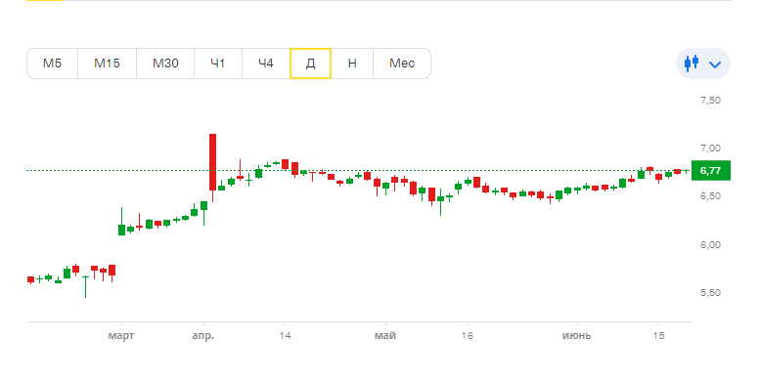
Task: Click the 7,50 price axis label
Action: (x=710, y=101)
